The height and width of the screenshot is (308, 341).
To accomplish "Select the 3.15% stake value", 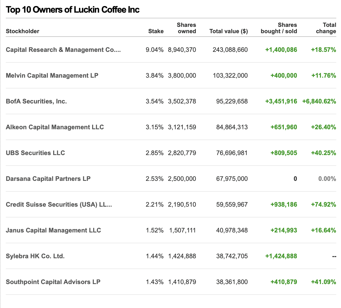I will [x=155, y=127].
